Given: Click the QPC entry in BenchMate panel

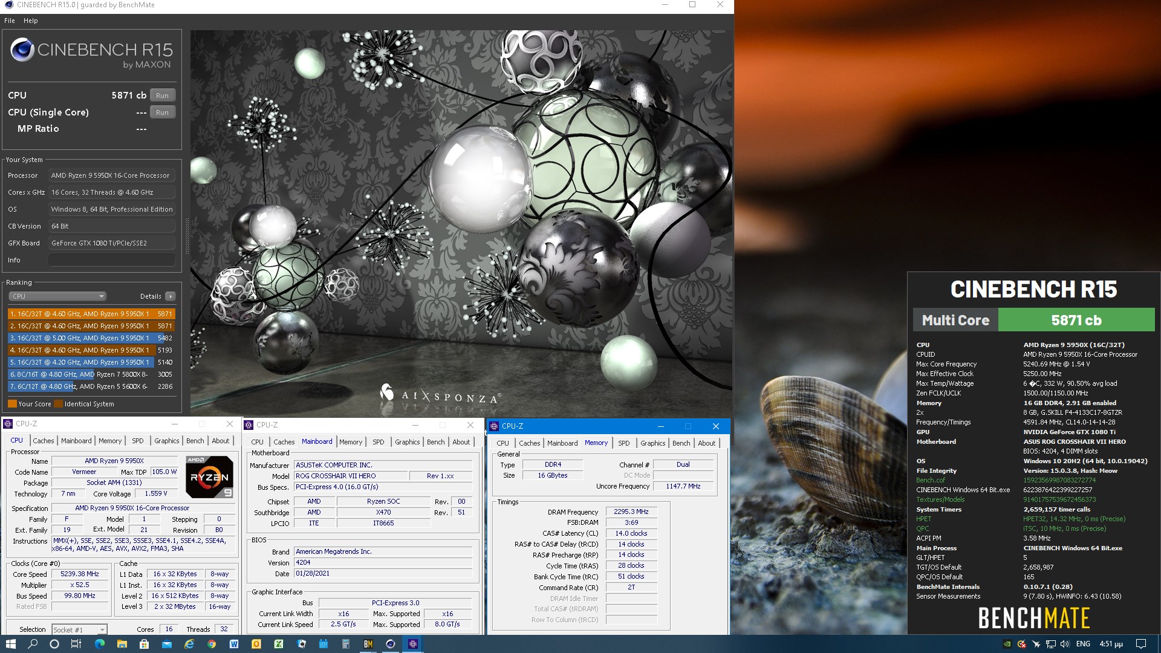Looking at the screenshot, I should point(922,528).
